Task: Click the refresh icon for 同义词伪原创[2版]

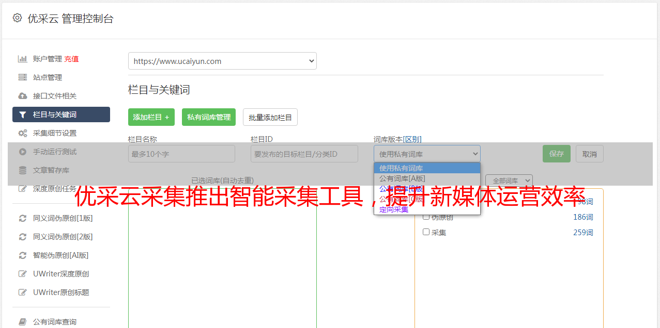Action: [23, 237]
